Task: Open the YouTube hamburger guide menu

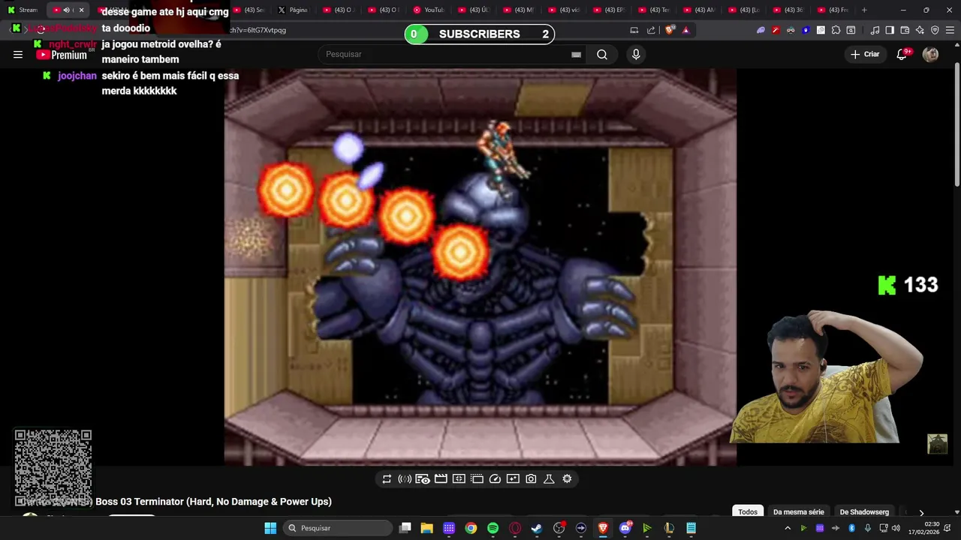Action: [x=18, y=54]
